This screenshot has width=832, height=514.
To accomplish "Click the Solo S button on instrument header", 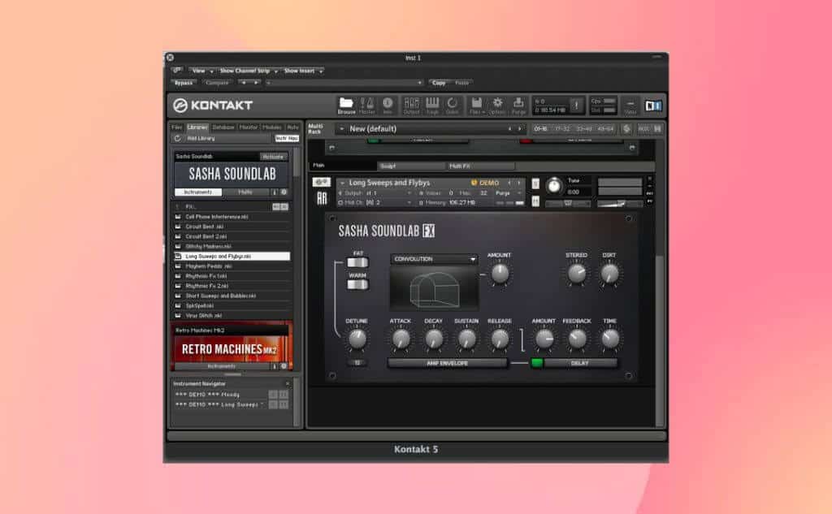I will (535, 184).
